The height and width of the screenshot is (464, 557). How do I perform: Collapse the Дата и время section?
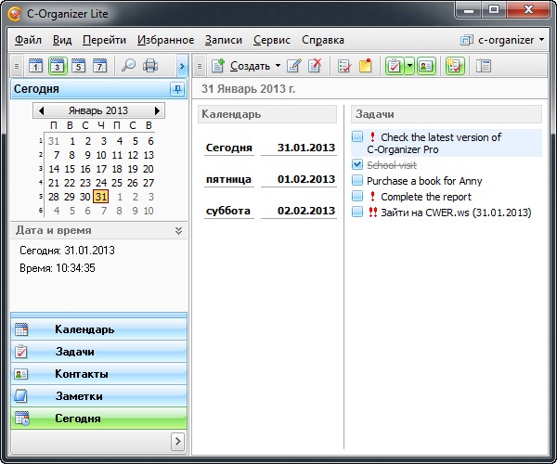pyautogui.click(x=178, y=230)
